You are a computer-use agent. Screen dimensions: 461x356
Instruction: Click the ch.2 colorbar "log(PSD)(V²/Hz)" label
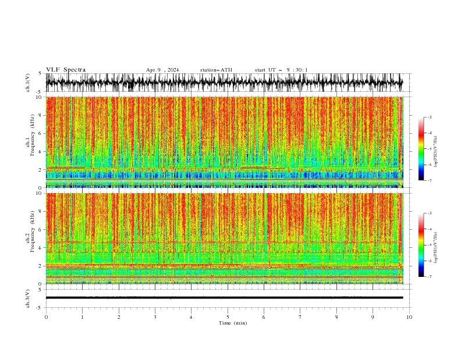(435, 248)
